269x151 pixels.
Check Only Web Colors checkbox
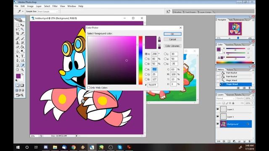tap(89, 88)
